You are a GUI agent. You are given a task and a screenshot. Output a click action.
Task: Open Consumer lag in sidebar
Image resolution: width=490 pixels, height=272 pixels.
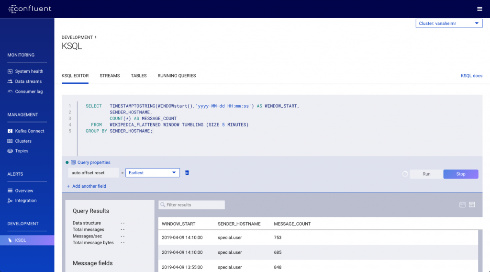coord(29,91)
